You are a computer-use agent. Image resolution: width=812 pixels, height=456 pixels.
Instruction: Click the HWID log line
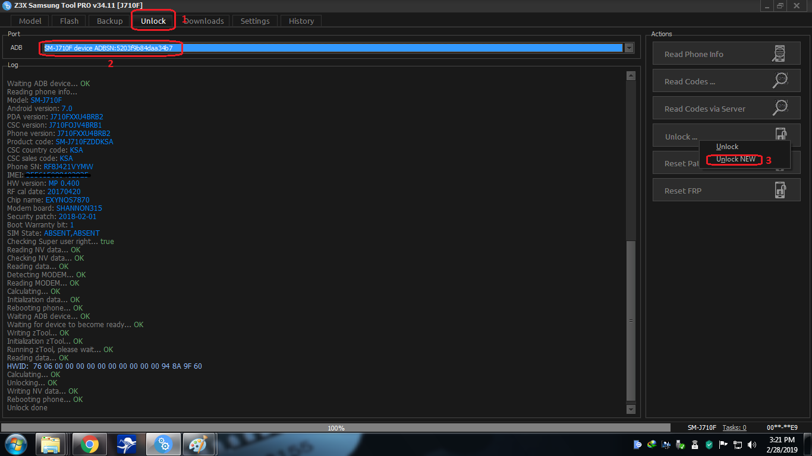point(105,366)
